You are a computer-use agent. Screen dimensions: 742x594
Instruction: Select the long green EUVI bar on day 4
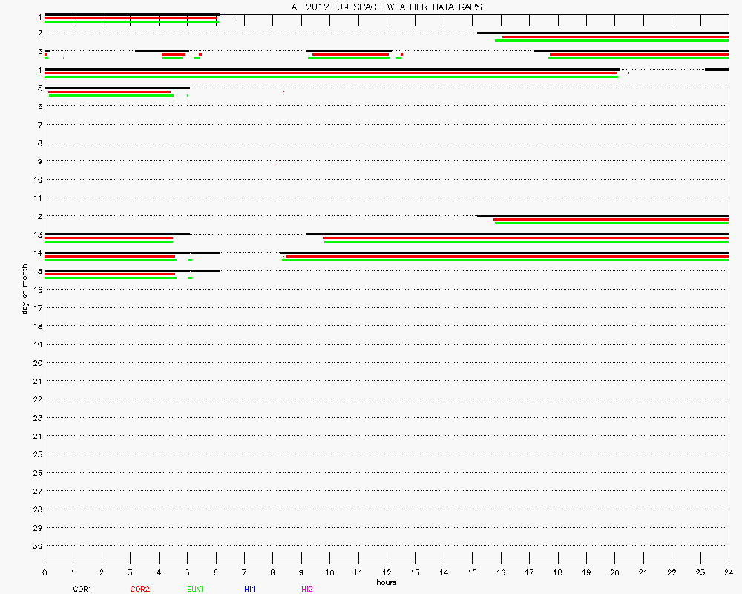331,76
